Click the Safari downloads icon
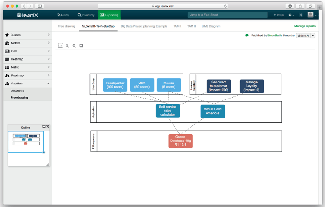This screenshot has height=207, width=325. (x=290, y=6)
